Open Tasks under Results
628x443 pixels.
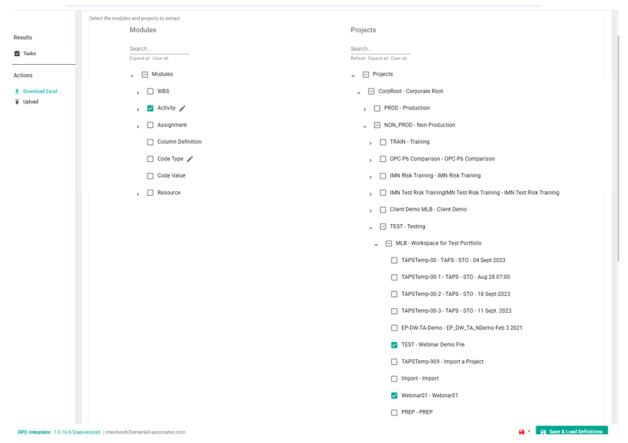click(29, 54)
